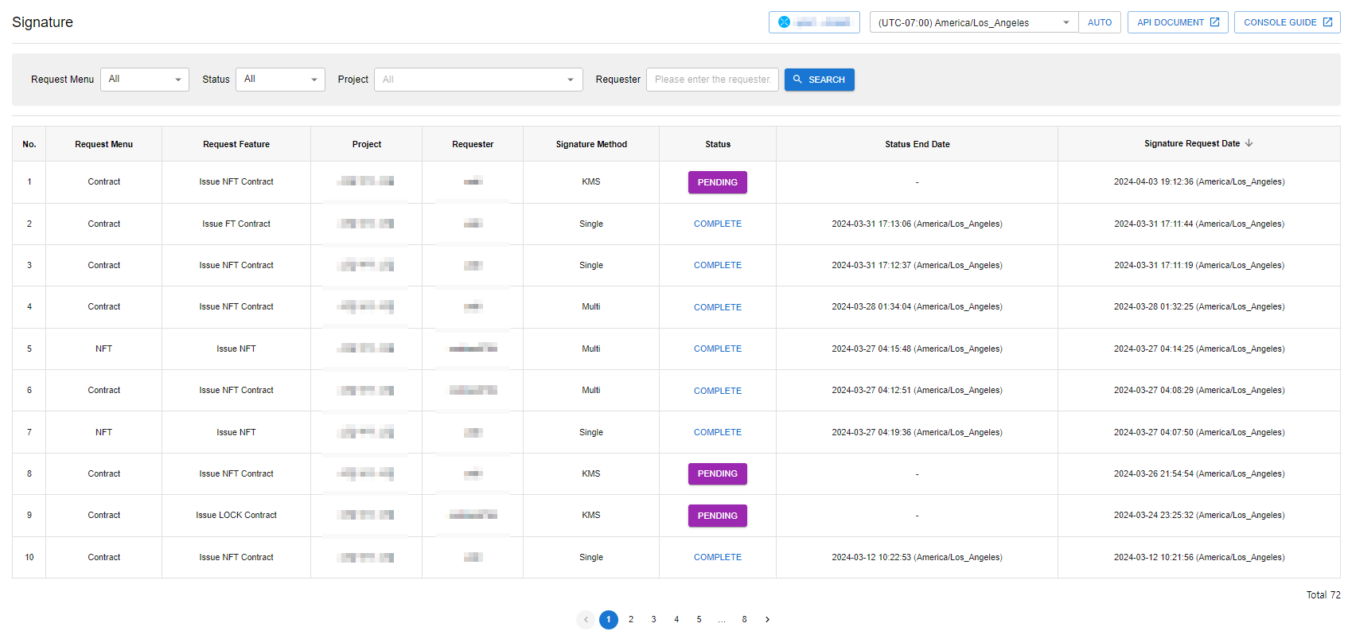Go to next page with right chevron
The width and height of the screenshot is (1348, 635).
click(x=767, y=619)
